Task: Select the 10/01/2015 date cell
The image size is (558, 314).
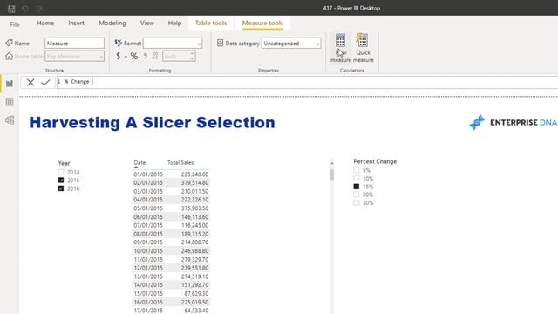Action: pyautogui.click(x=148, y=251)
